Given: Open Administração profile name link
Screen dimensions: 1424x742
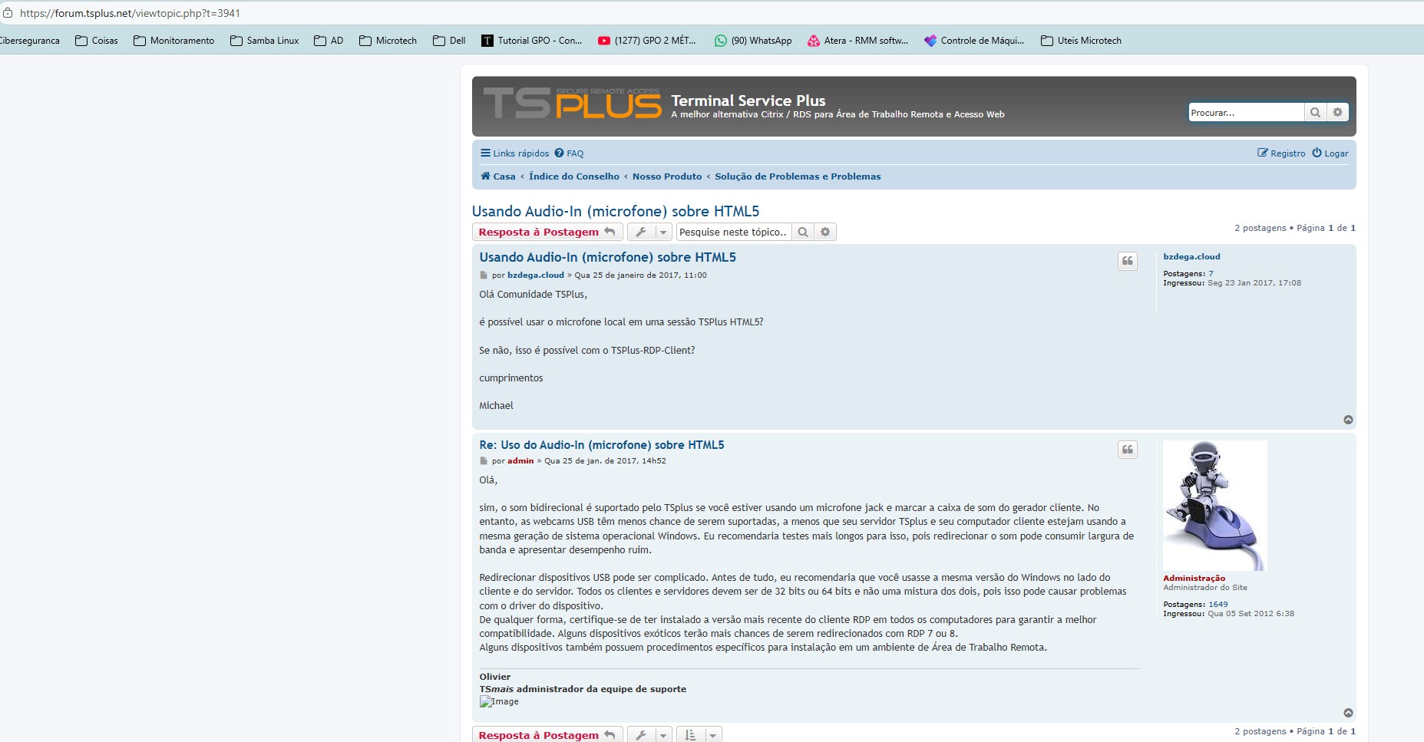Looking at the screenshot, I should 1194,579.
